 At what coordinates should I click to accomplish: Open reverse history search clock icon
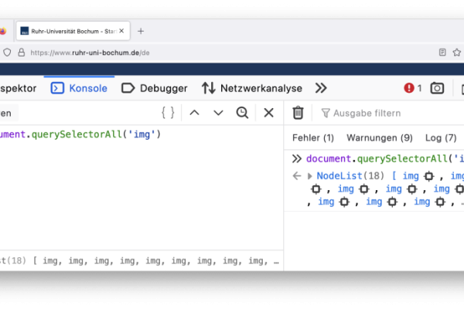[242, 113]
